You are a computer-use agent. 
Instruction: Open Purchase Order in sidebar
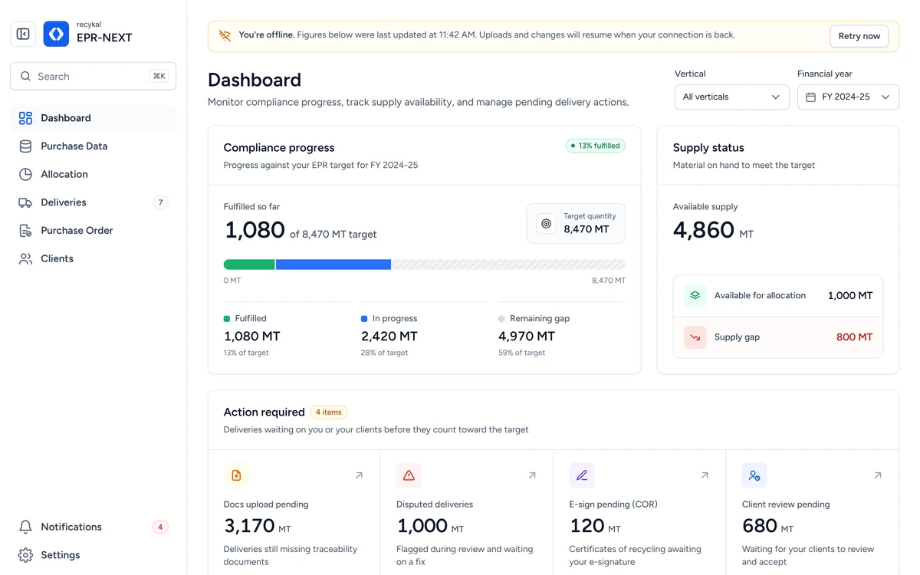[x=94, y=231]
